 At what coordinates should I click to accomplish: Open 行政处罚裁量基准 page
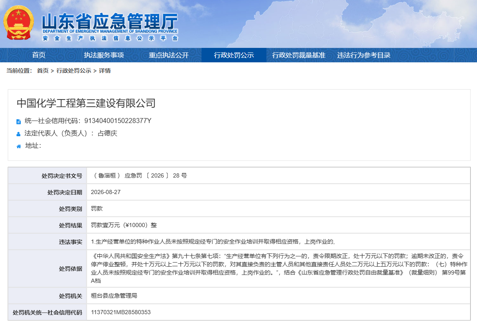[x=299, y=55]
